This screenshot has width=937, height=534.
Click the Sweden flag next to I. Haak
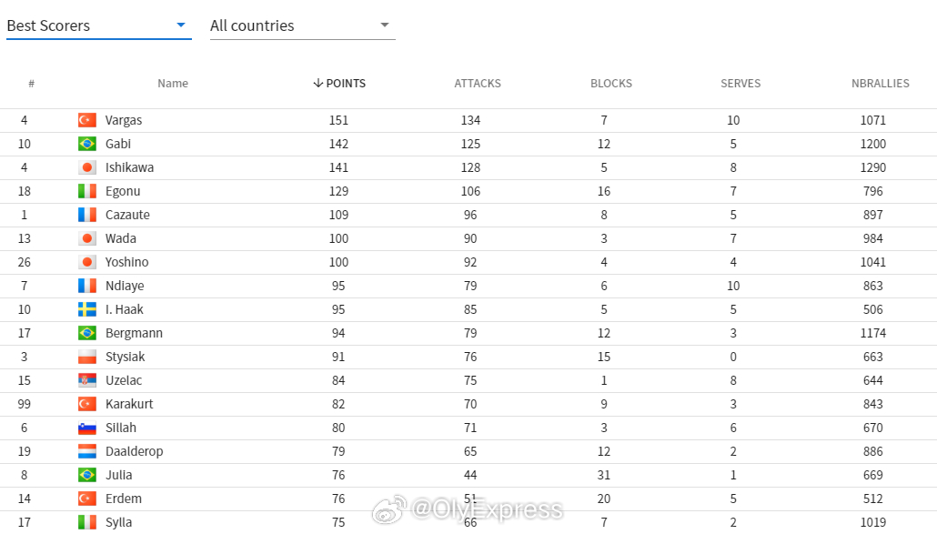coord(87,309)
